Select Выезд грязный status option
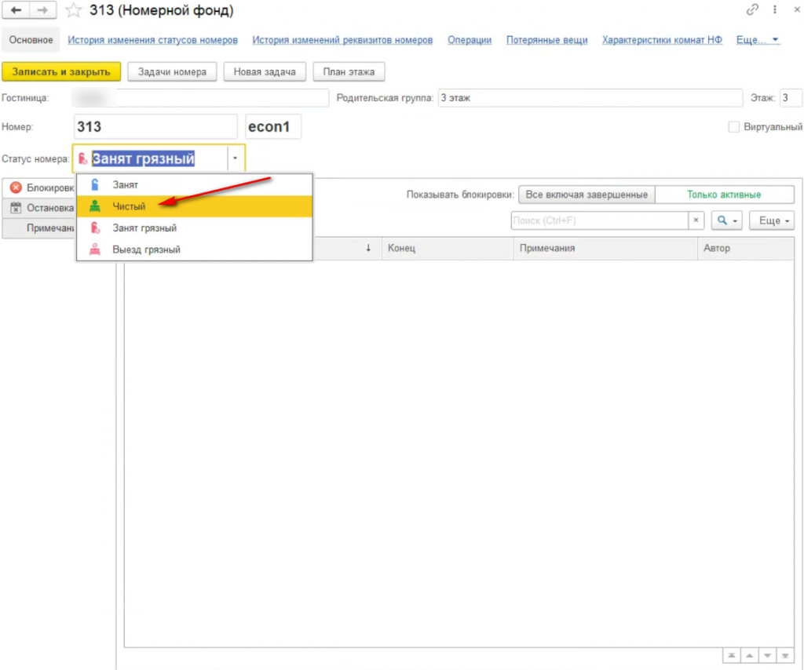 (195, 249)
